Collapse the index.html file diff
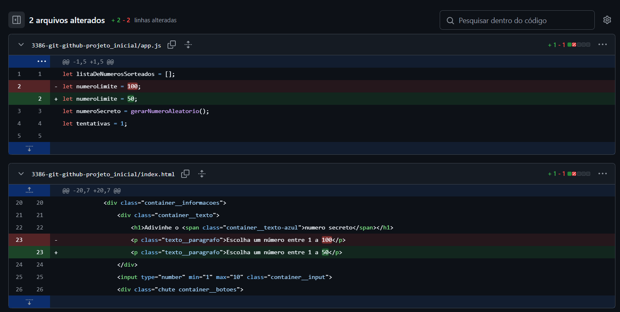This screenshot has width=620, height=312. (21, 174)
